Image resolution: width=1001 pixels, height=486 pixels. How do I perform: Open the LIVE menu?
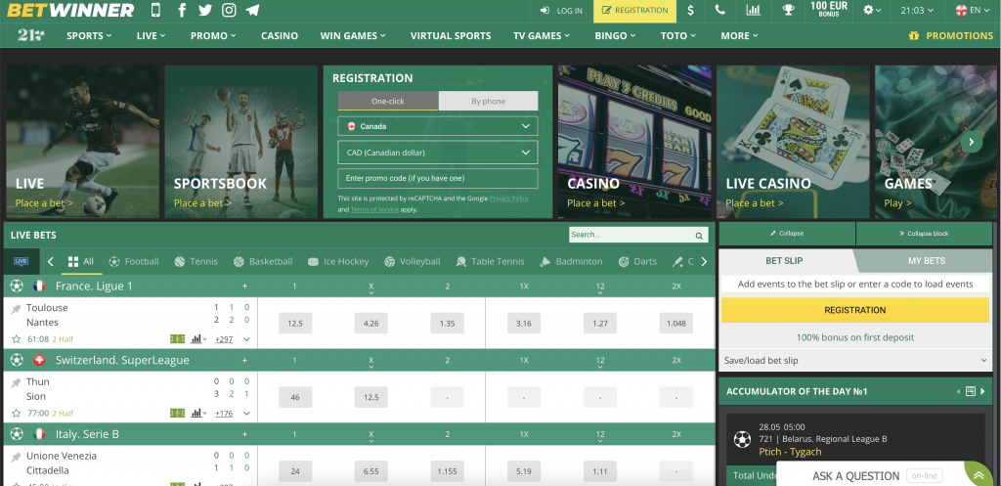(152, 36)
